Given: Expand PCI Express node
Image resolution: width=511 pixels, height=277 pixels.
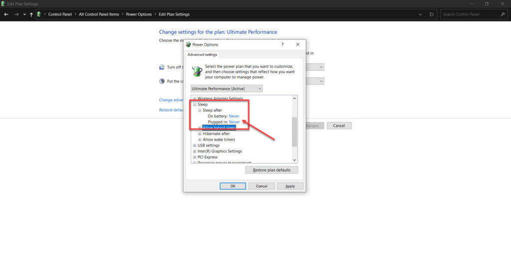Looking at the screenshot, I should 195,157.
